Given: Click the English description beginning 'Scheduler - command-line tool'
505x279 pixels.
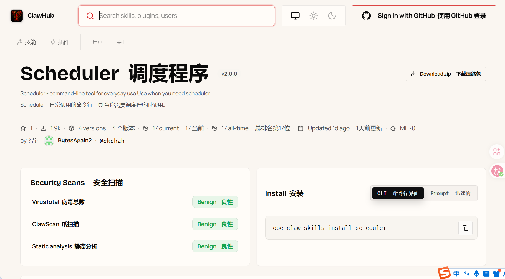Looking at the screenshot, I should pyautogui.click(x=115, y=93).
